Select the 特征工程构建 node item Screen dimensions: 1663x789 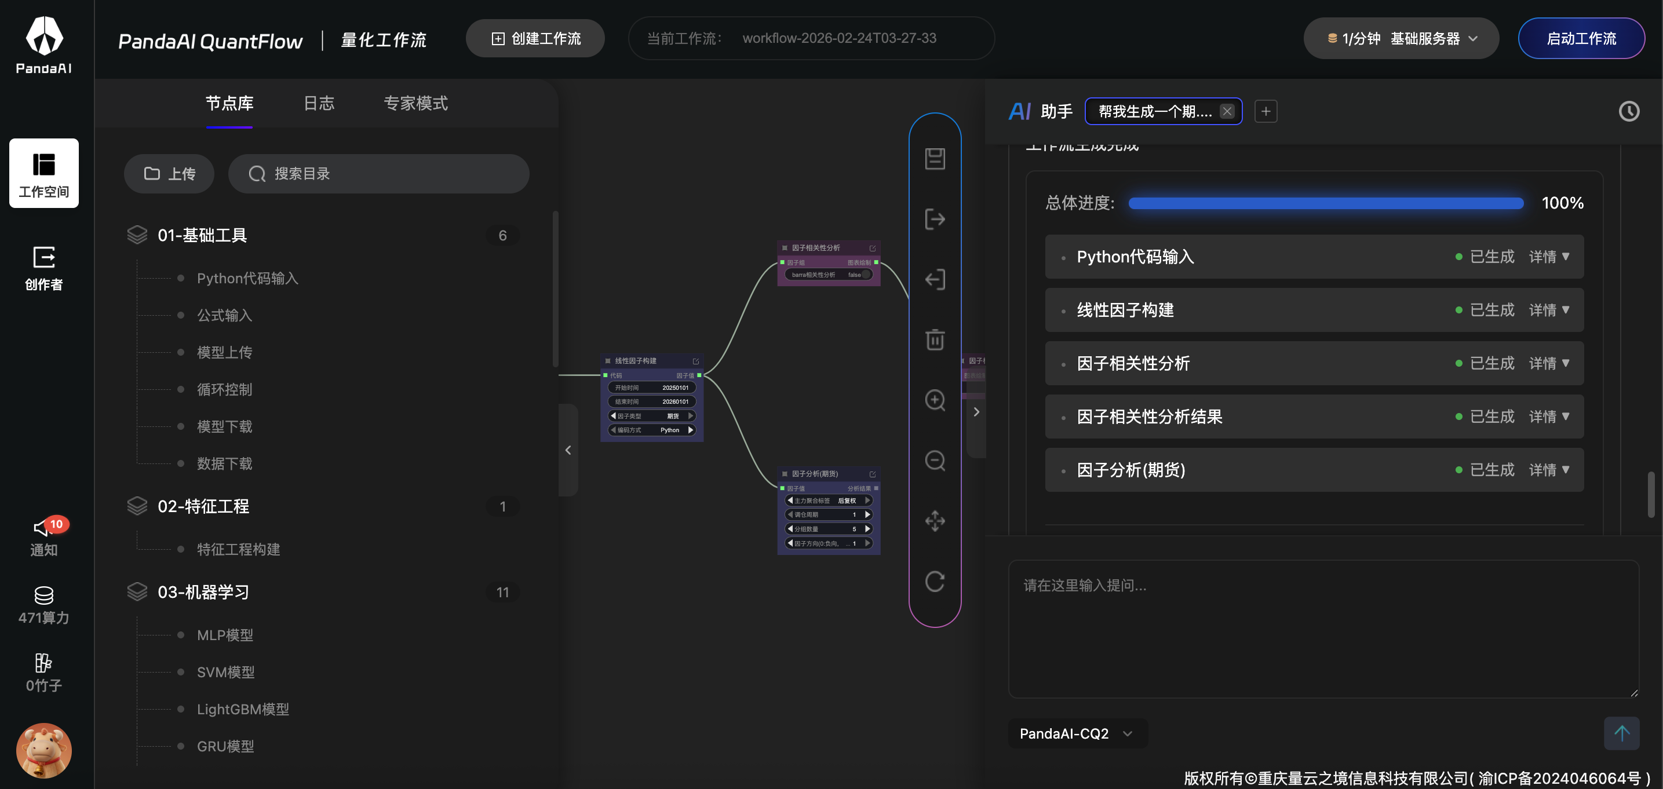pos(238,549)
